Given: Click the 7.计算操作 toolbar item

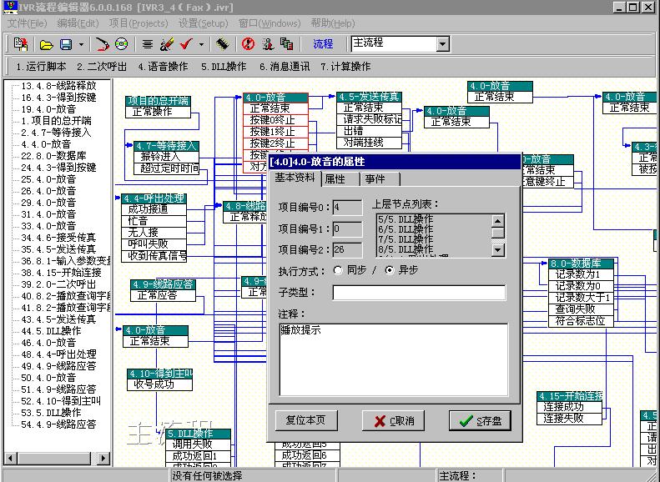Looking at the screenshot, I should click(345, 67).
